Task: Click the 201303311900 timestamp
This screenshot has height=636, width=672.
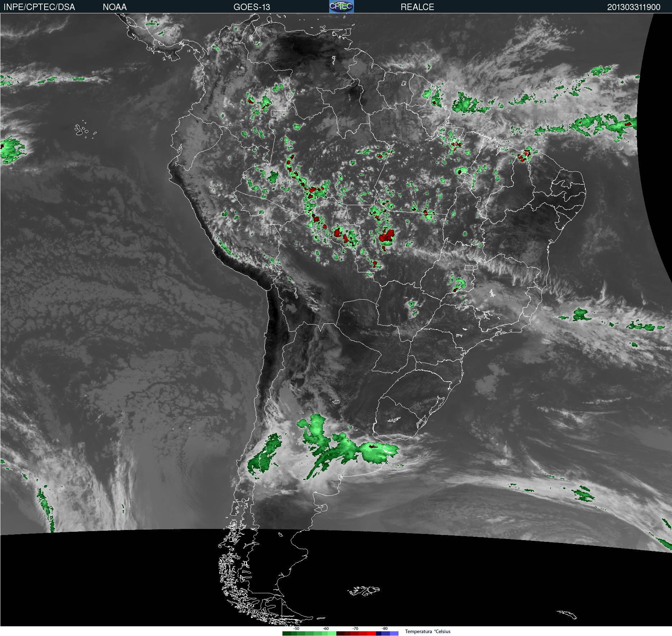Action: coord(634,7)
